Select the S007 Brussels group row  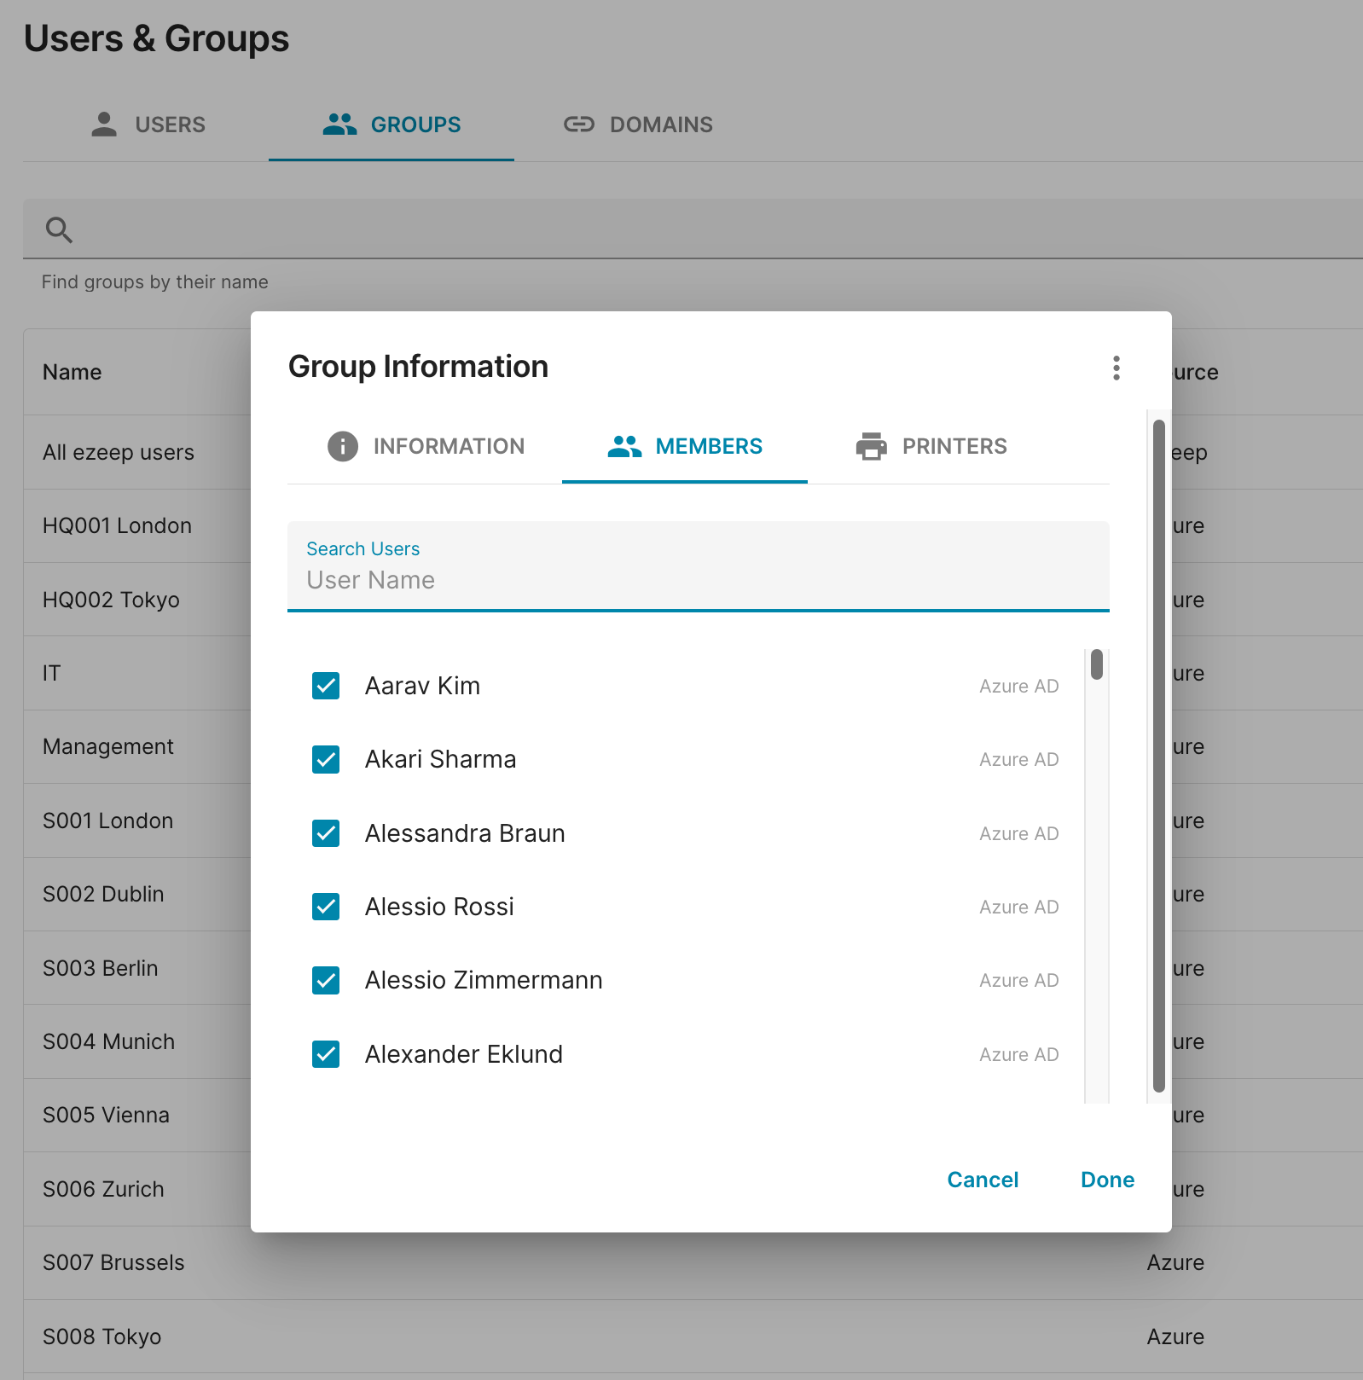click(x=113, y=1262)
